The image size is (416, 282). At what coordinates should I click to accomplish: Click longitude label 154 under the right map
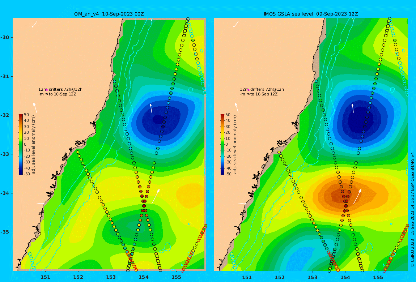(345, 277)
